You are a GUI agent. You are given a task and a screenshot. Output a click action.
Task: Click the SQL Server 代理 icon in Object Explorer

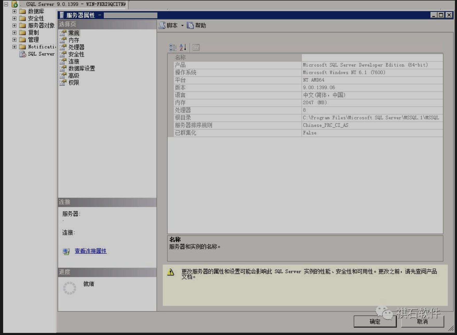[23, 54]
